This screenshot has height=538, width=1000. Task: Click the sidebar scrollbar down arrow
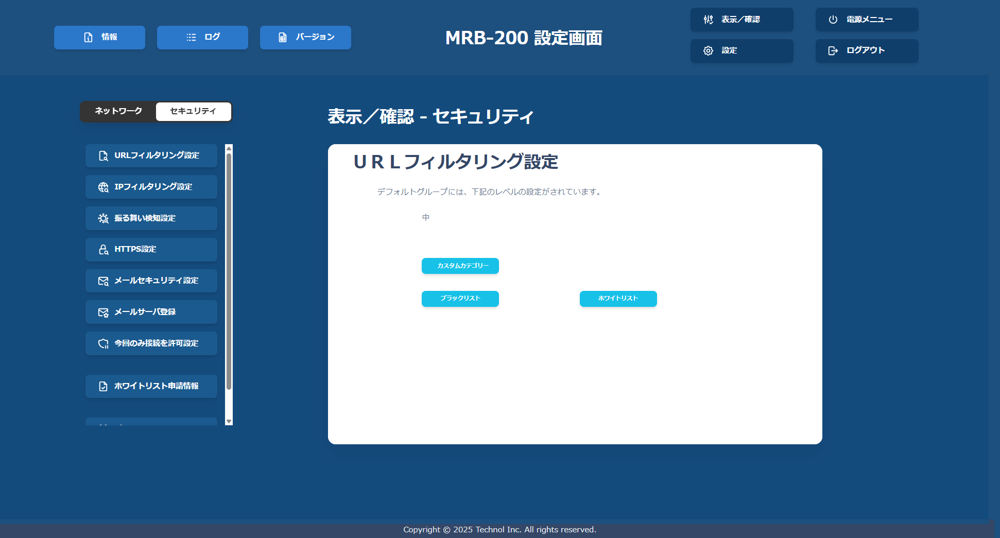[x=229, y=421]
